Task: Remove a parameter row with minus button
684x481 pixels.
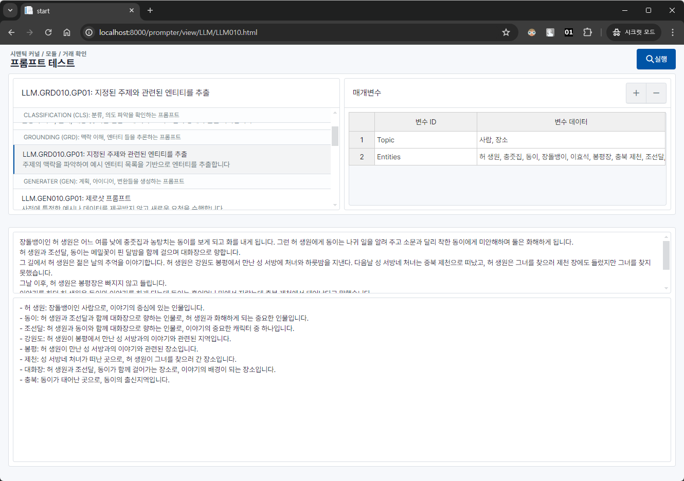Action: (656, 93)
